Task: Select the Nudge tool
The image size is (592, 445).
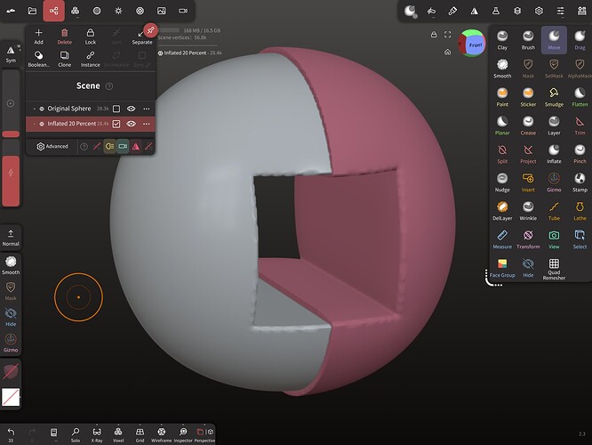Action: point(502,182)
